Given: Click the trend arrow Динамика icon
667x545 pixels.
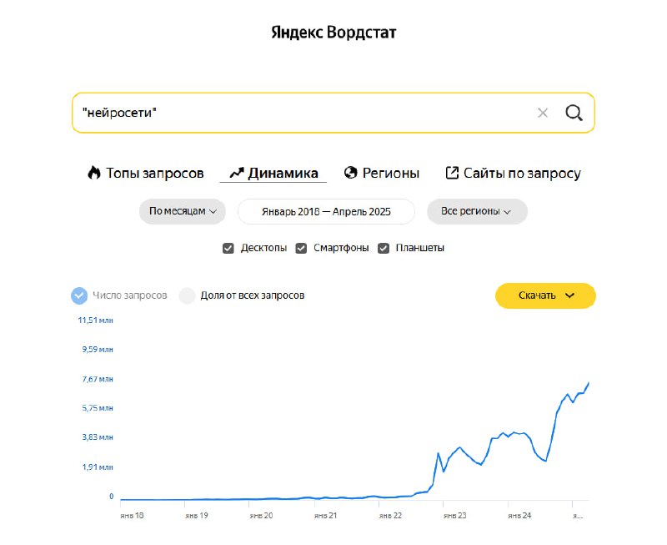Looking at the screenshot, I should tap(237, 173).
